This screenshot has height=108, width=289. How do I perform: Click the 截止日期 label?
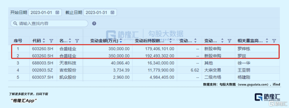[74, 12]
